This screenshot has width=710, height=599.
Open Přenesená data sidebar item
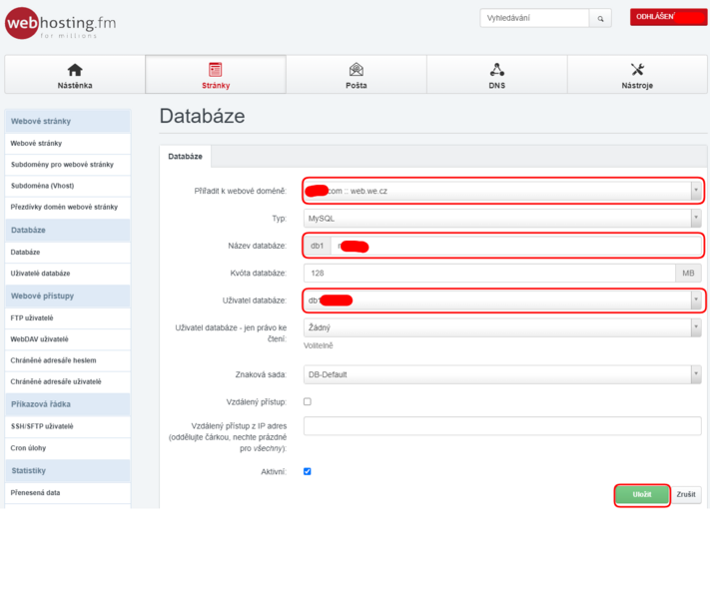click(x=68, y=492)
